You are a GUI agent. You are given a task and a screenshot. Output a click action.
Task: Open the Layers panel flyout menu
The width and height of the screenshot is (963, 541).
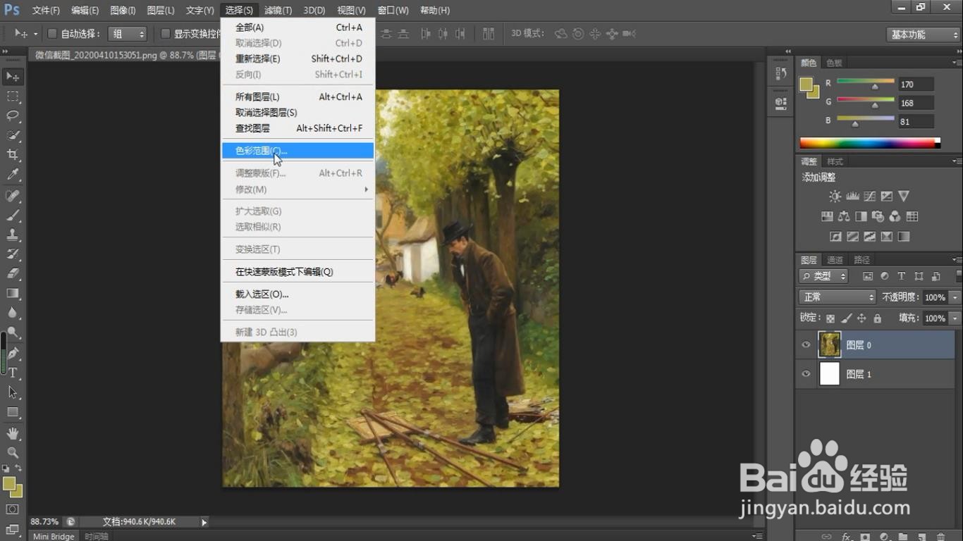coord(957,260)
